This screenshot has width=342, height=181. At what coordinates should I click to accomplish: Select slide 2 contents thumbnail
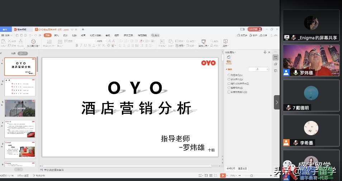(20, 87)
